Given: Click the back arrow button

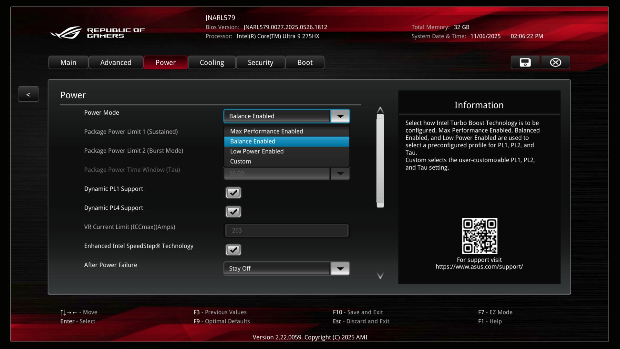Looking at the screenshot, I should (28, 94).
